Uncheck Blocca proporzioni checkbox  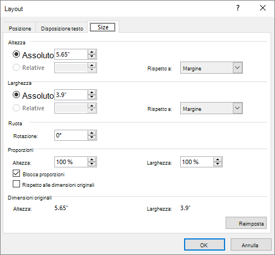[x=16, y=174]
